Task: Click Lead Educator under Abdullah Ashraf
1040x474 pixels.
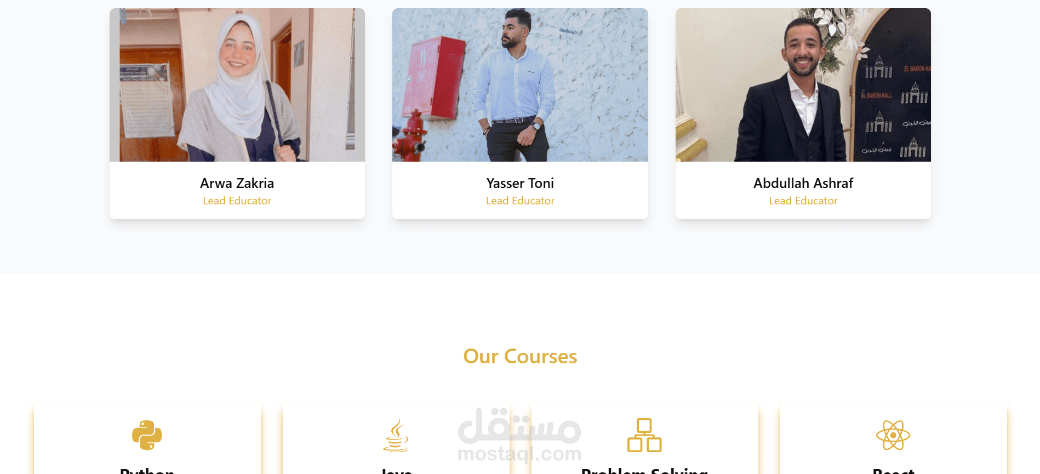Action: [x=803, y=201]
